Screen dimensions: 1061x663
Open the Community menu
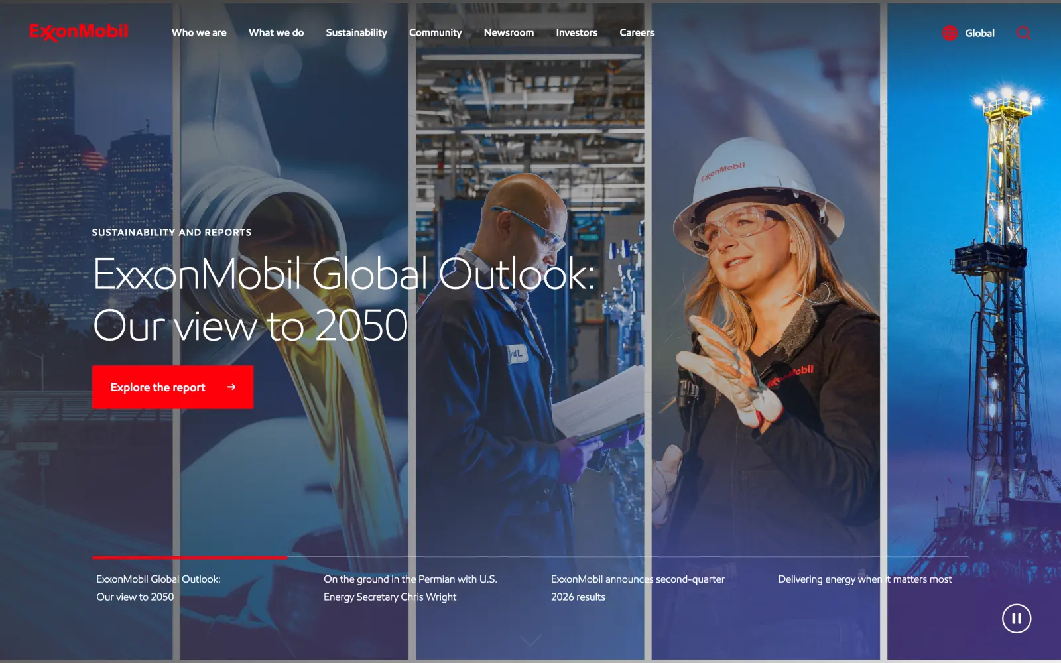coord(435,32)
